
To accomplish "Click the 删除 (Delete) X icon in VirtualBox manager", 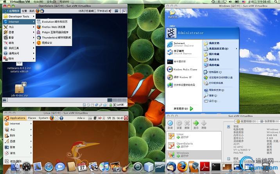I will click(x=187, y=124).
